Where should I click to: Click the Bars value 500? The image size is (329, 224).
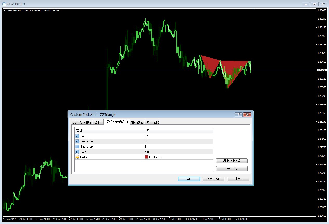click(x=147, y=152)
